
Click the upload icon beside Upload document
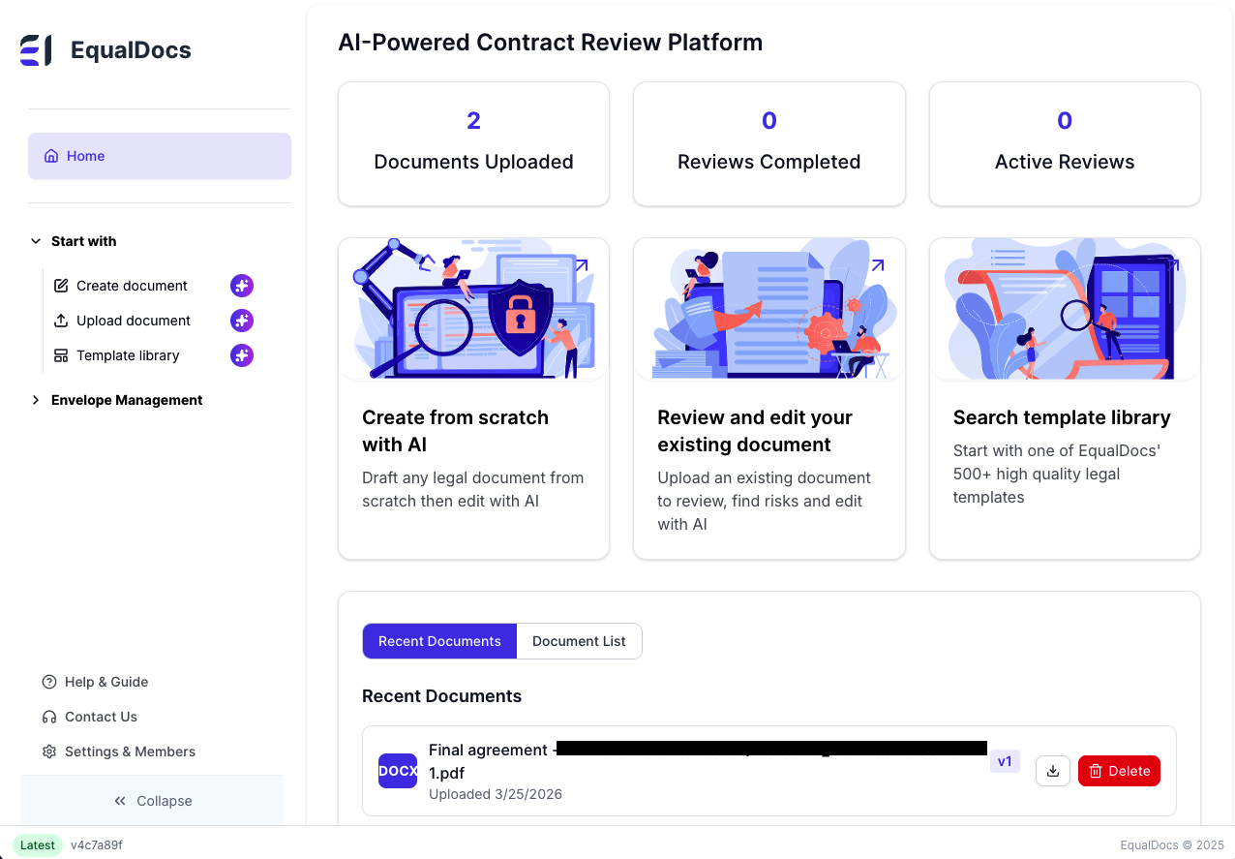click(x=60, y=321)
